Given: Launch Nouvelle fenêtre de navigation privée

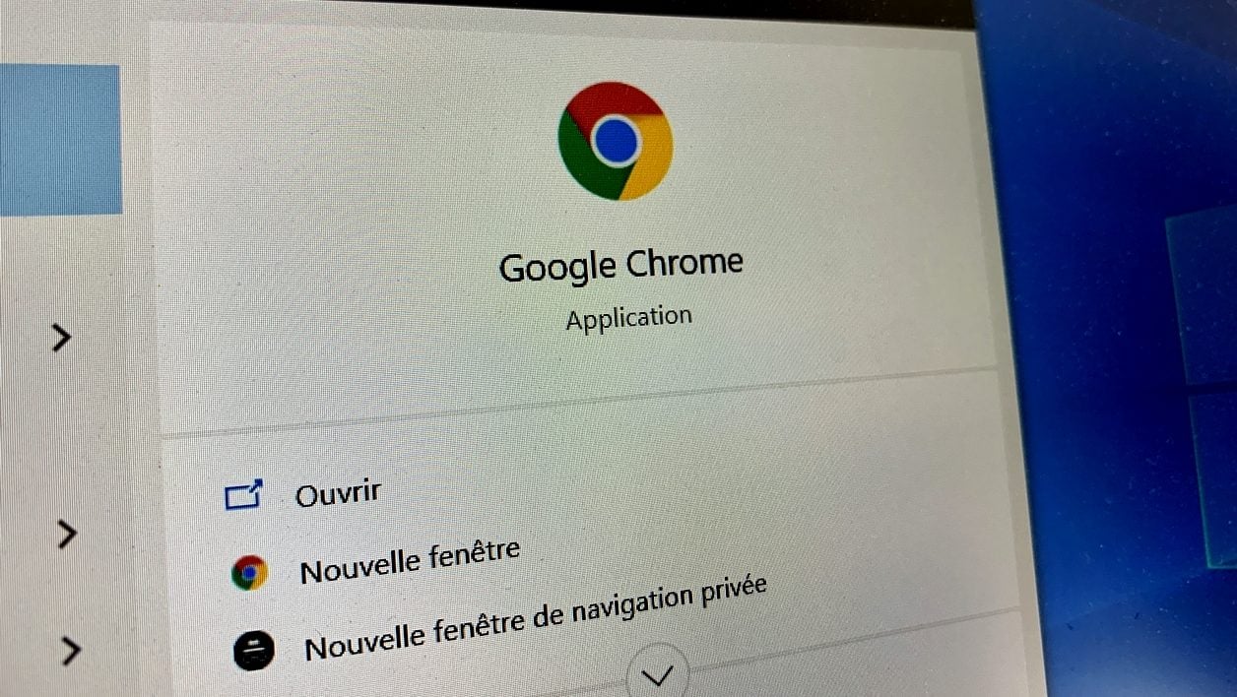Looking at the screenshot, I should click(535, 618).
